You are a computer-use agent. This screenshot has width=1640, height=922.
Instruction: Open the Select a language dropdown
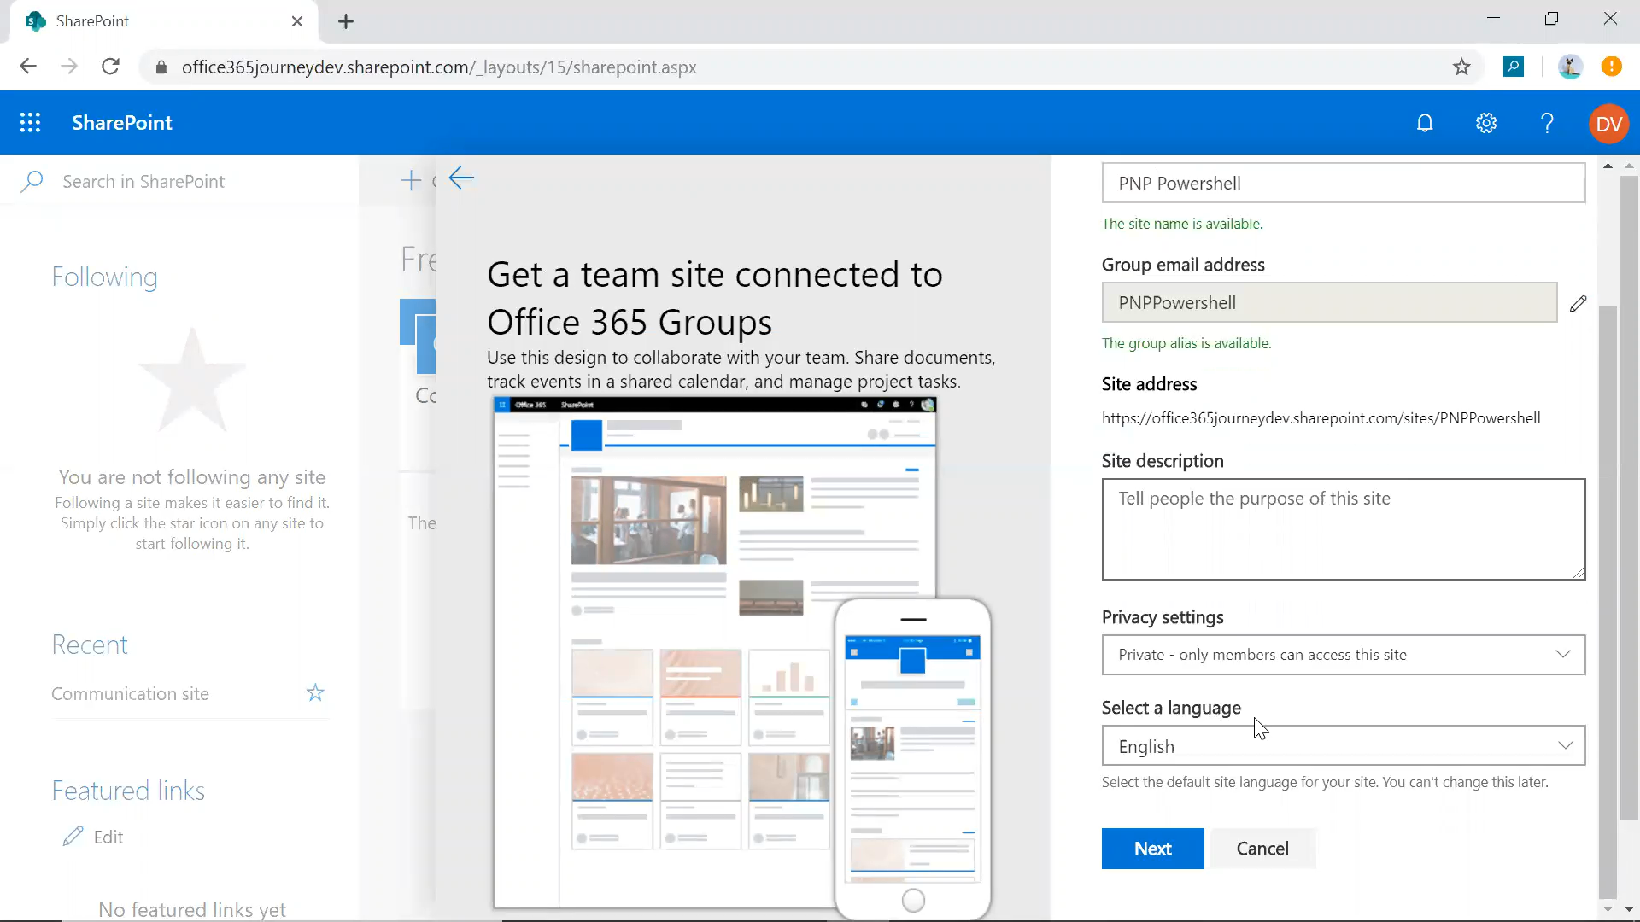[x=1344, y=746]
